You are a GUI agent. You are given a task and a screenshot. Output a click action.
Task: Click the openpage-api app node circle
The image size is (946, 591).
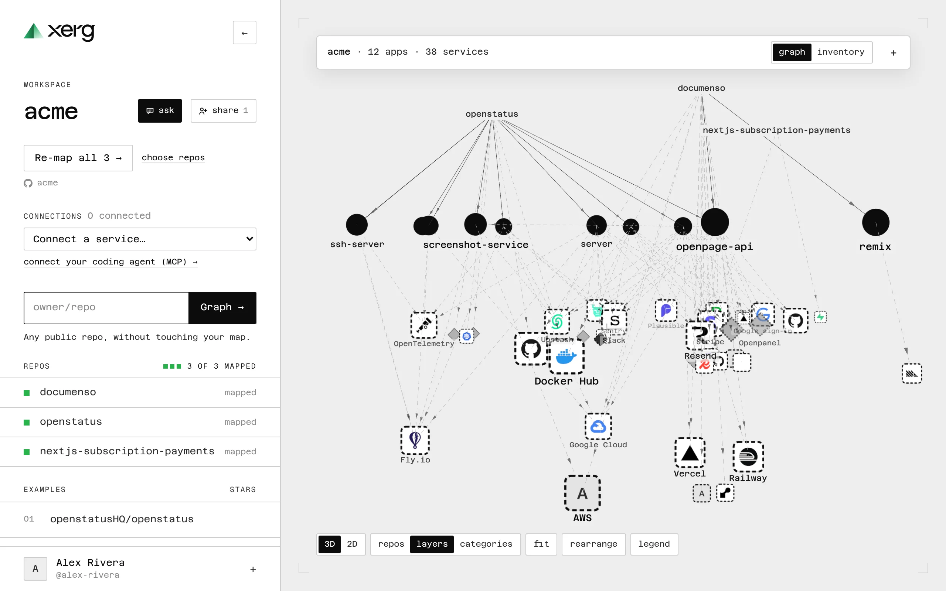click(x=715, y=222)
